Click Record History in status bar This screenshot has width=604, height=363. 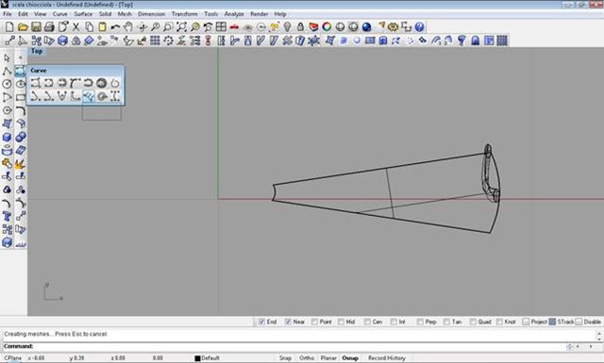click(387, 358)
